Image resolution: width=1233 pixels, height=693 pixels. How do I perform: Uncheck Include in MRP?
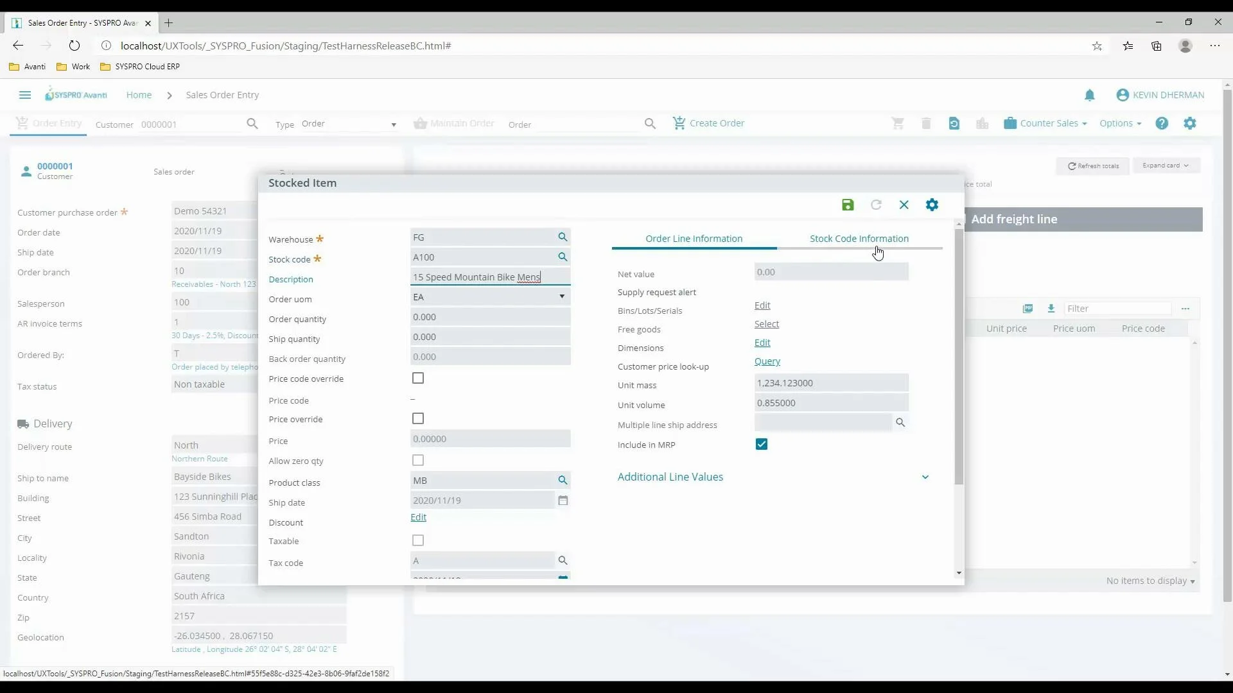click(761, 444)
